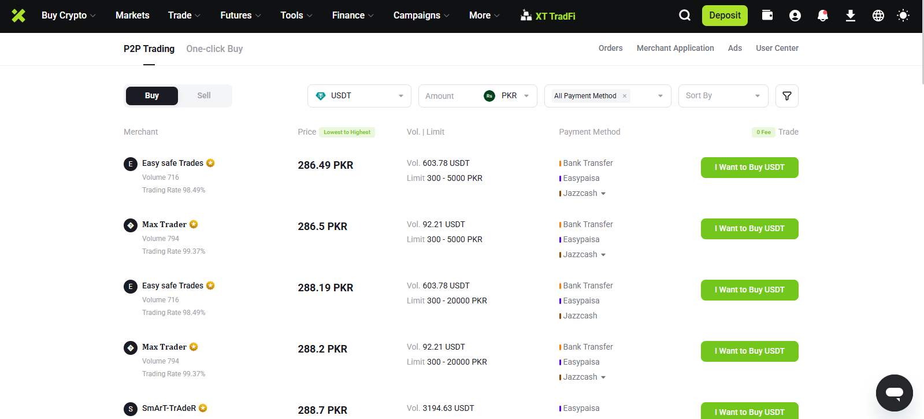Expand the Trade menu
The height and width of the screenshot is (419, 924).
click(x=184, y=16)
